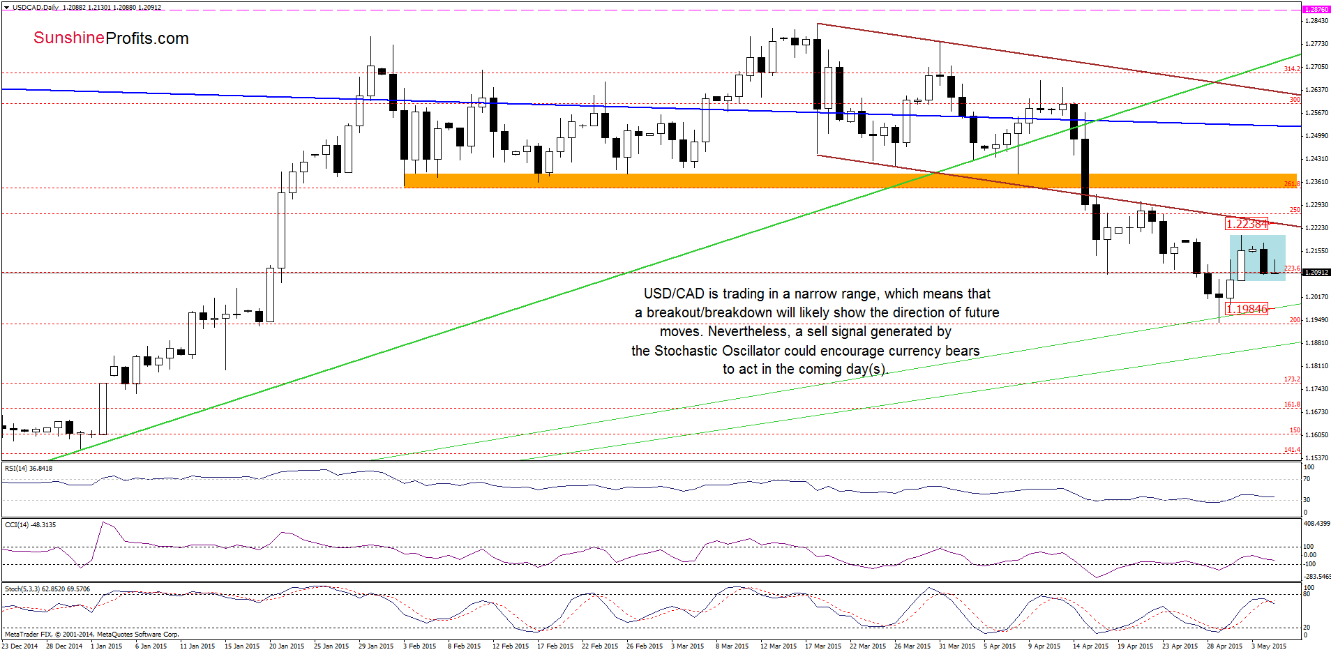Click the 28 Apr 2015 date label
Viewport: 1331px width, 652px height.
point(1224,646)
